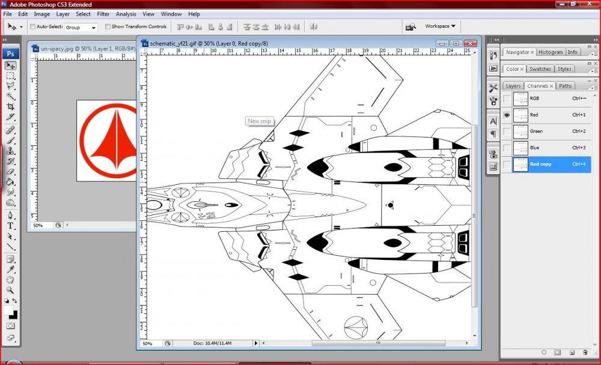This screenshot has height=365, width=601.
Task: Click the foreground color swatch
Action: click(8, 310)
